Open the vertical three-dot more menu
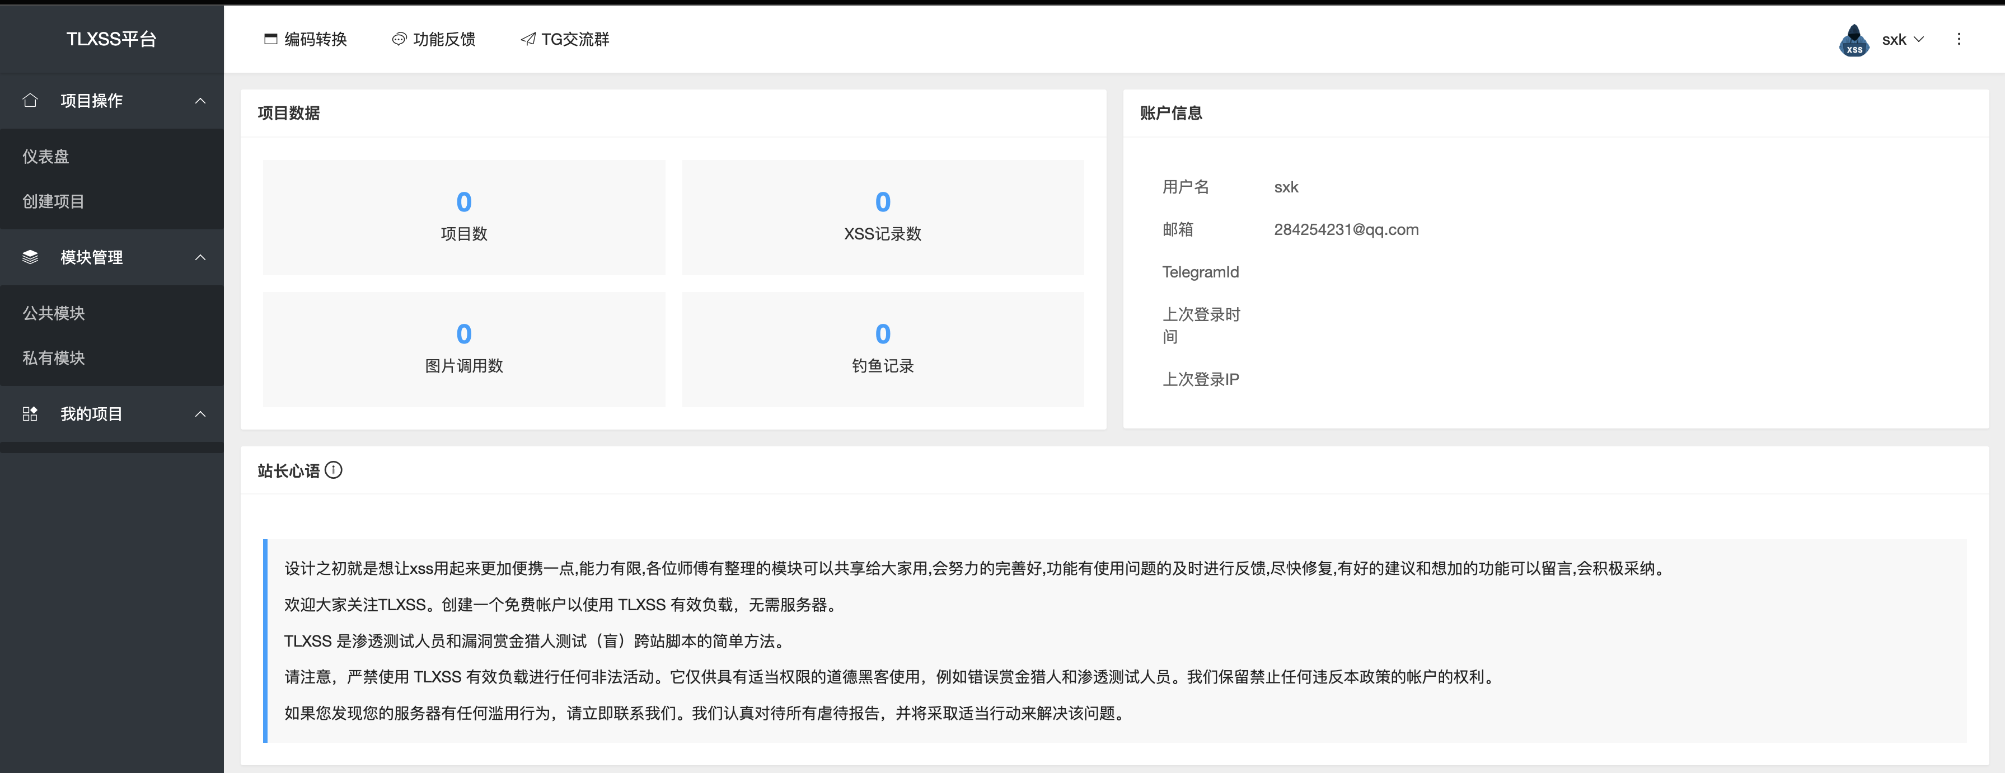The height and width of the screenshot is (773, 2005). 1959,39
